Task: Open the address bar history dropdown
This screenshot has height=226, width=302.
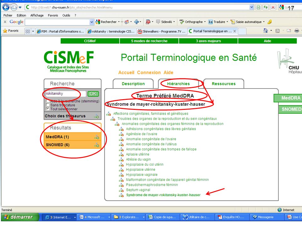Action: (251, 7)
